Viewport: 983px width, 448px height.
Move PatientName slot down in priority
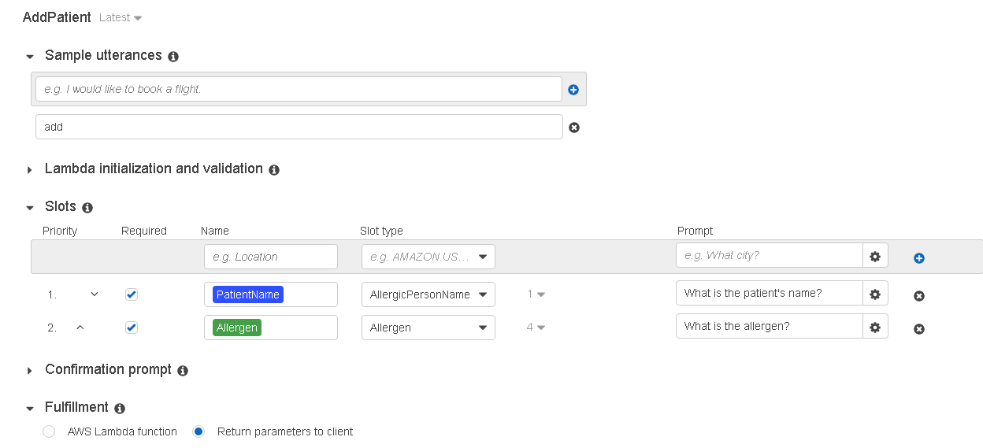click(x=95, y=294)
